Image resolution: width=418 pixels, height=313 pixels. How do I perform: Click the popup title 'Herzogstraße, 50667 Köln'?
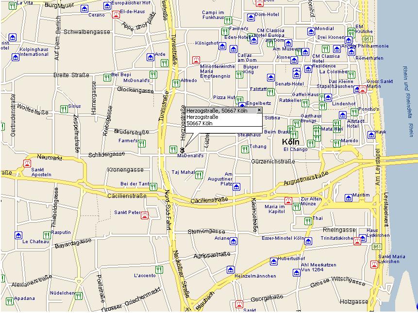pyautogui.click(x=217, y=111)
